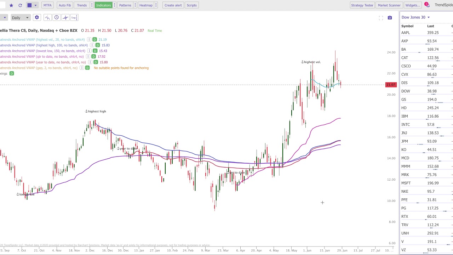The height and width of the screenshot is (255, 453).
Task: Open menu for gap Anchored VWAP
Action: (x=82, y=68)
